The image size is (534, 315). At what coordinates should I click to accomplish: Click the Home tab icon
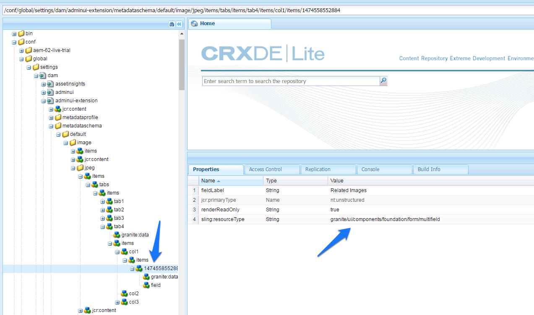tap(194, 23)
